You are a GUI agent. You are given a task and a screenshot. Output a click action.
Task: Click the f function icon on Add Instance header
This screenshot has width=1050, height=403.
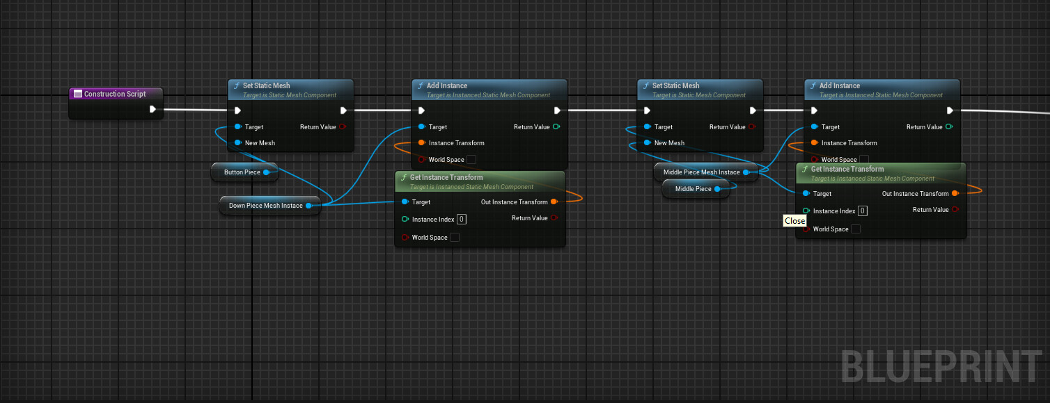point(422,85)
